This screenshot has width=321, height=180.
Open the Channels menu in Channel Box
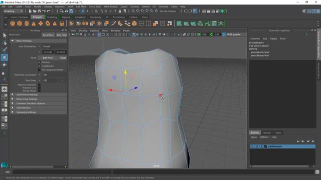click(x=255, y=38)
